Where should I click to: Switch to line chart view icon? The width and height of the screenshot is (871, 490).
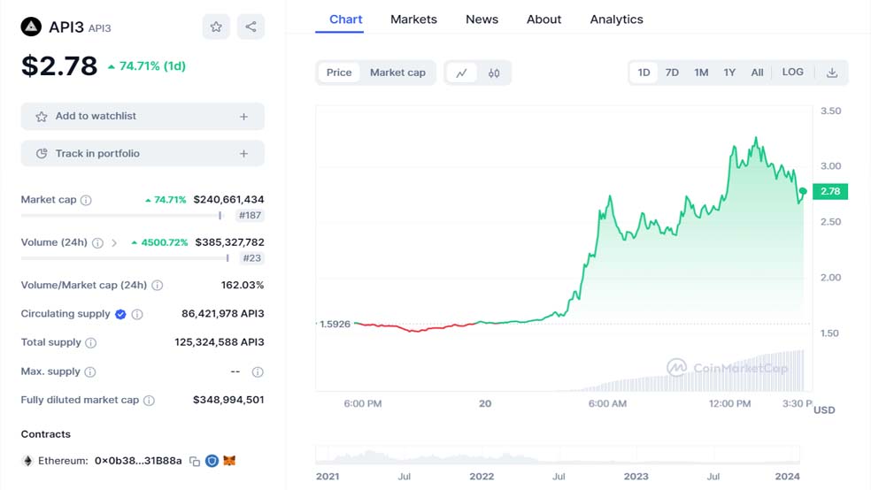pos(461,73)
